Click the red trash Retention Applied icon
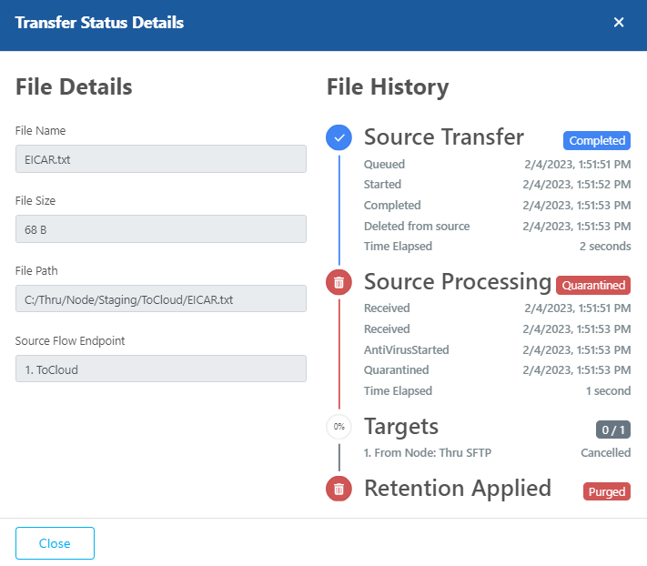 [339, 489]
